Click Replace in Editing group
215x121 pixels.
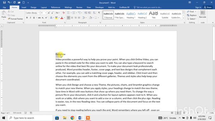pyautogui.click(x=192, y=15)
